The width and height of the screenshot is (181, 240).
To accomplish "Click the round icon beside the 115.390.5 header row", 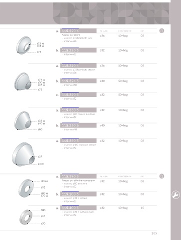I will point(162,176).
